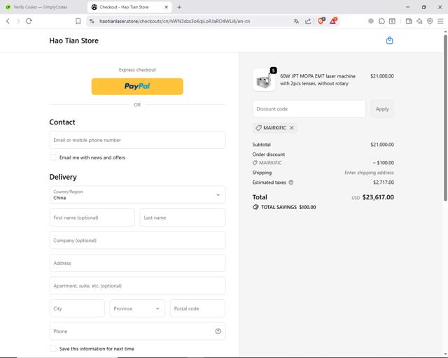Bookmark this page with bookmark icon

pos(78,21)
